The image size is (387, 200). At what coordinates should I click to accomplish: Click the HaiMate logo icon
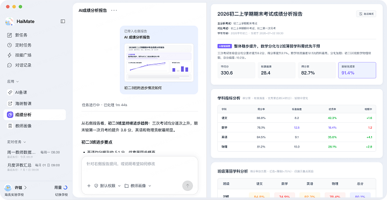9,21
